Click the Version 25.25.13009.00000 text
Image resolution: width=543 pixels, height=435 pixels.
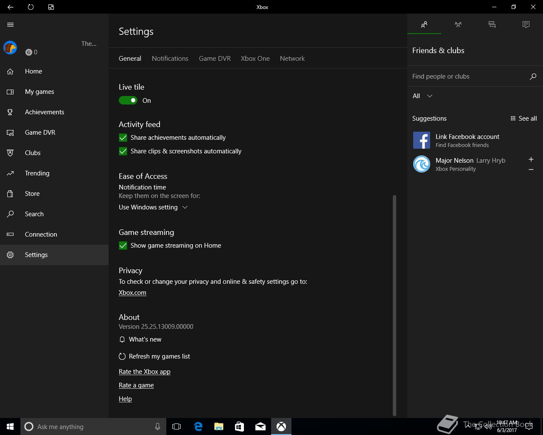coord(156,327)
